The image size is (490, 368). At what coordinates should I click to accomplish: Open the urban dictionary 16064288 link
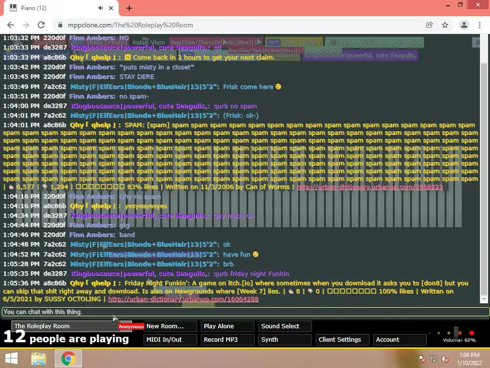pos(183,299)
